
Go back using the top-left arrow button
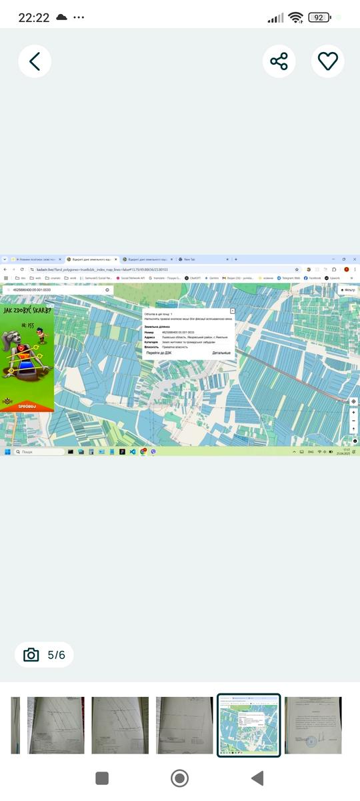click(35, 61)
